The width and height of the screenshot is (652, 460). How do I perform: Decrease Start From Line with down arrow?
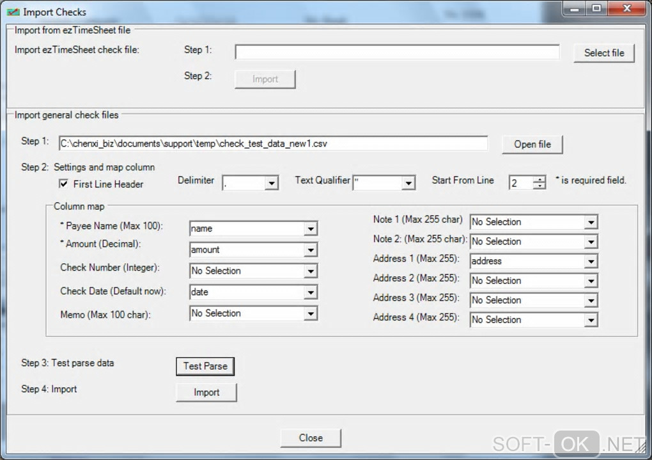[539, 186]
